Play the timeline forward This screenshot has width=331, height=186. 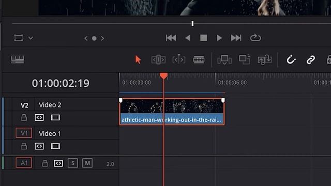pos(219,38)
